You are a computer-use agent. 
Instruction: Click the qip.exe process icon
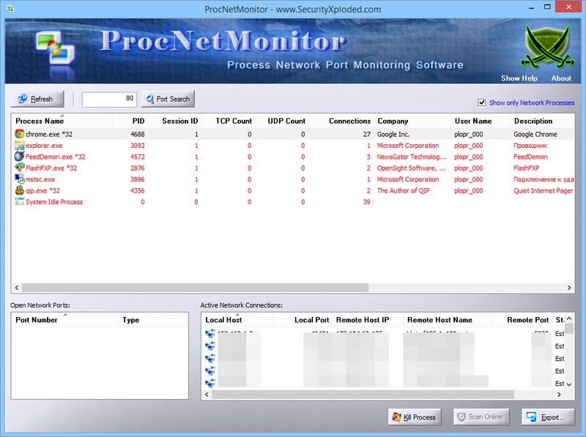[x=20, y=190]
